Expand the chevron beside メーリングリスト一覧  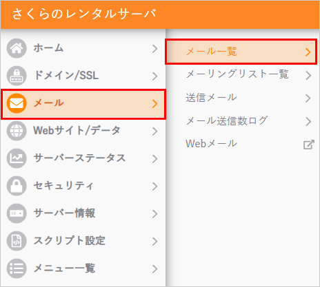click(308, 75)
